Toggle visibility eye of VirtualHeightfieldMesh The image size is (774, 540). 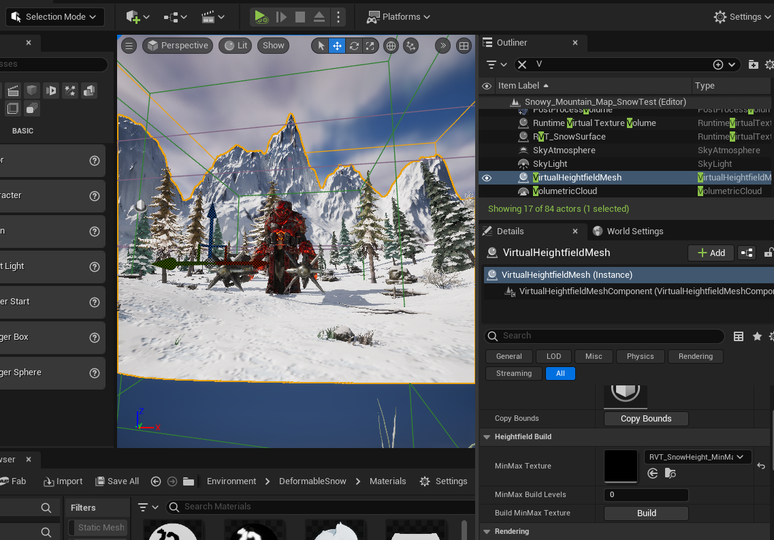(487, 178)
